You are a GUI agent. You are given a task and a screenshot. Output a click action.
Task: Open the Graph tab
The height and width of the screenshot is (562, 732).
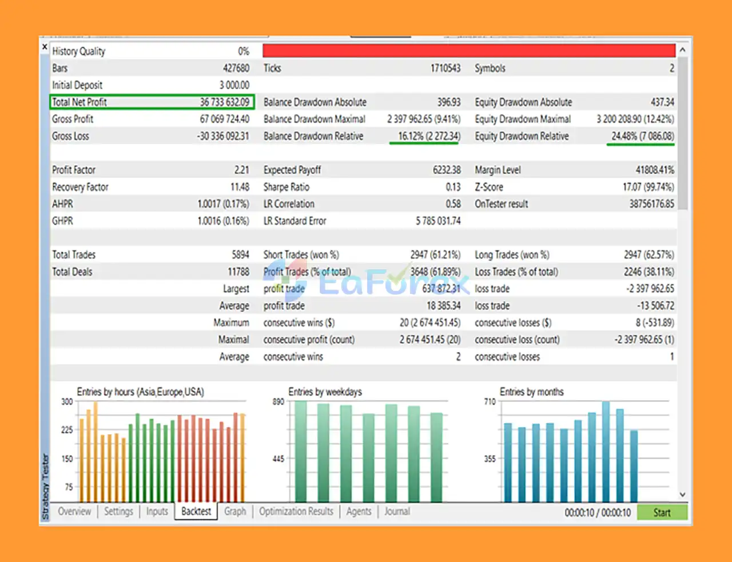point(235,512)
